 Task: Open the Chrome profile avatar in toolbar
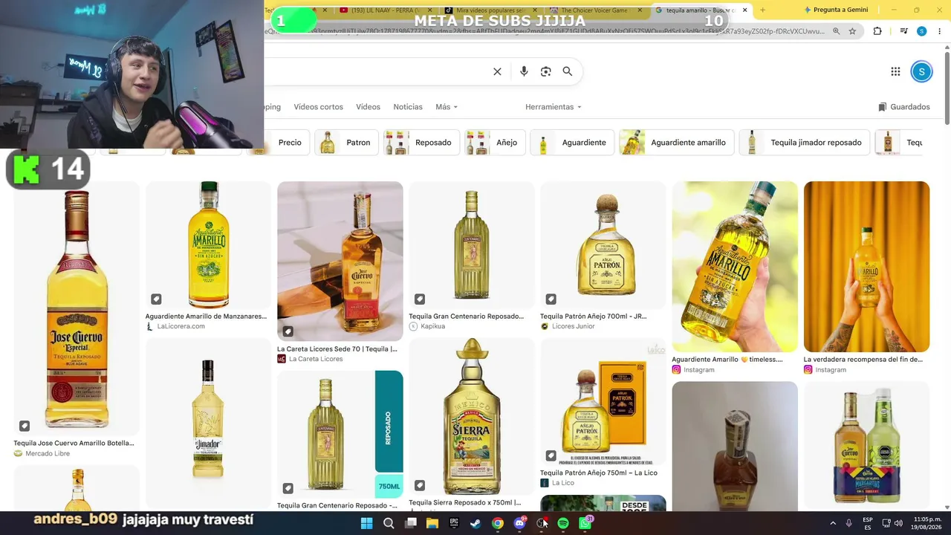point(921,31)
